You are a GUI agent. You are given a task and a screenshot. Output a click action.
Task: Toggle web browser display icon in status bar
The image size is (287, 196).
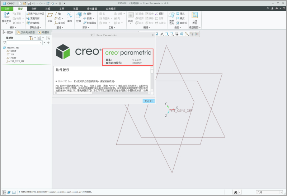(x=9, y=192)
